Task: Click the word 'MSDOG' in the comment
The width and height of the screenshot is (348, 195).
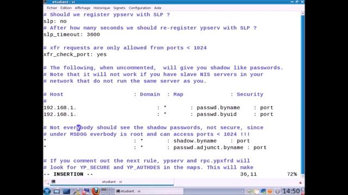Action: coord(78,134)
